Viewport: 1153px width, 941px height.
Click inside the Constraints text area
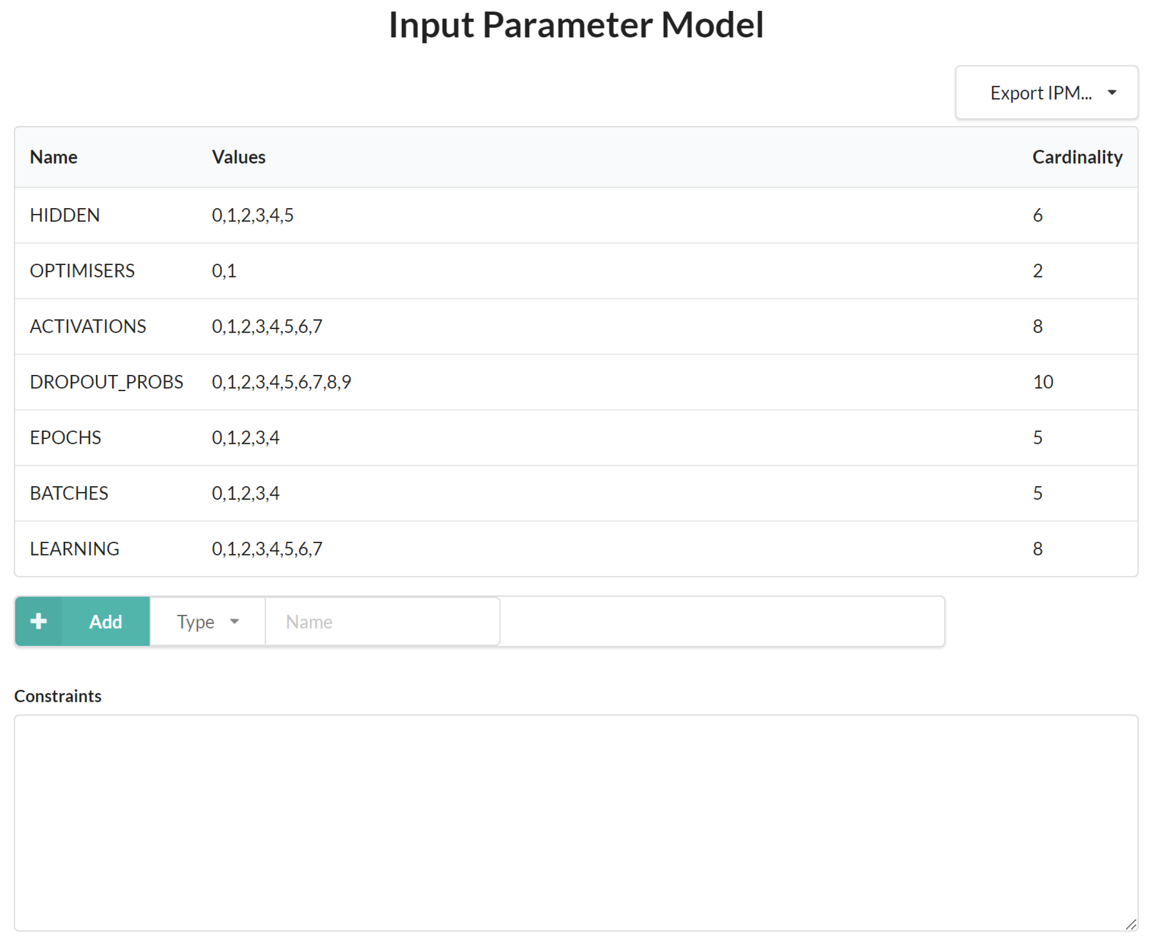(x=576, y=822)
